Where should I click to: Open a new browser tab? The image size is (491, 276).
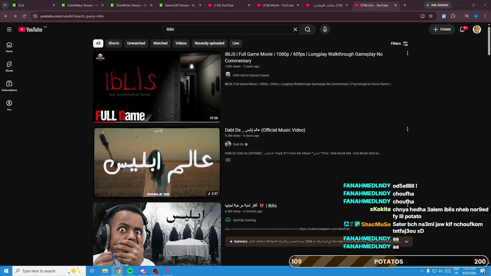[405, 5]
